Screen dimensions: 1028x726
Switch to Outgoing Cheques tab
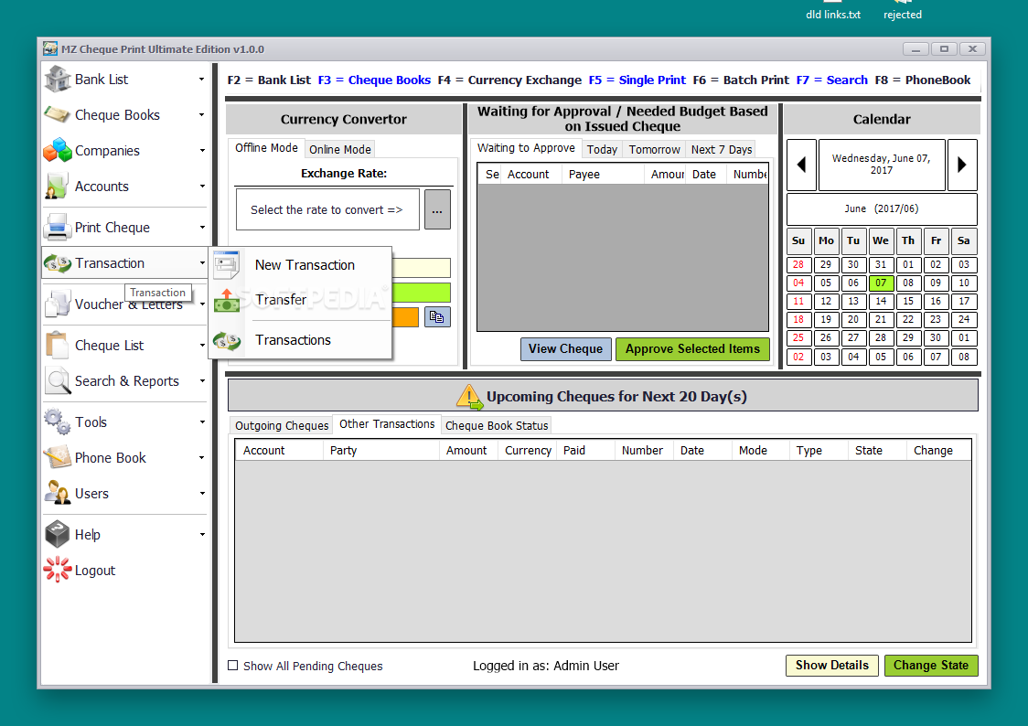click(282, 425)
